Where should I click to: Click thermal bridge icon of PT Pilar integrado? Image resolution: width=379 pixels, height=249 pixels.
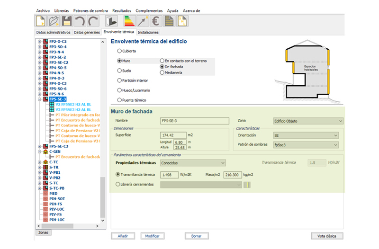(52, 115)
